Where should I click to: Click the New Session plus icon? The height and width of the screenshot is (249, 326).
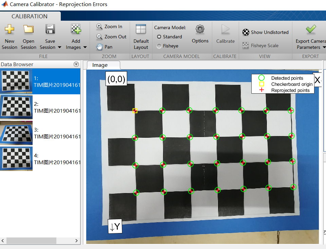click(x=10, y=30)
